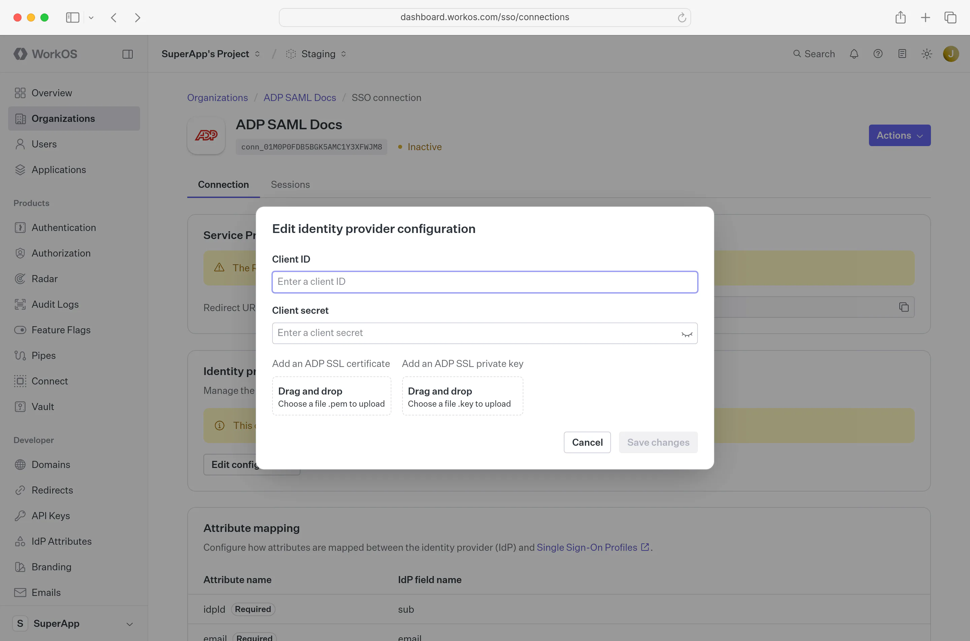Collapse the WorkOS sidebar panel icon

[x=128, y=54]
